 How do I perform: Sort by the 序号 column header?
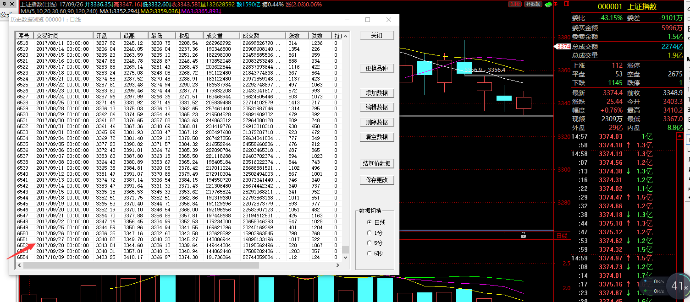25,36
